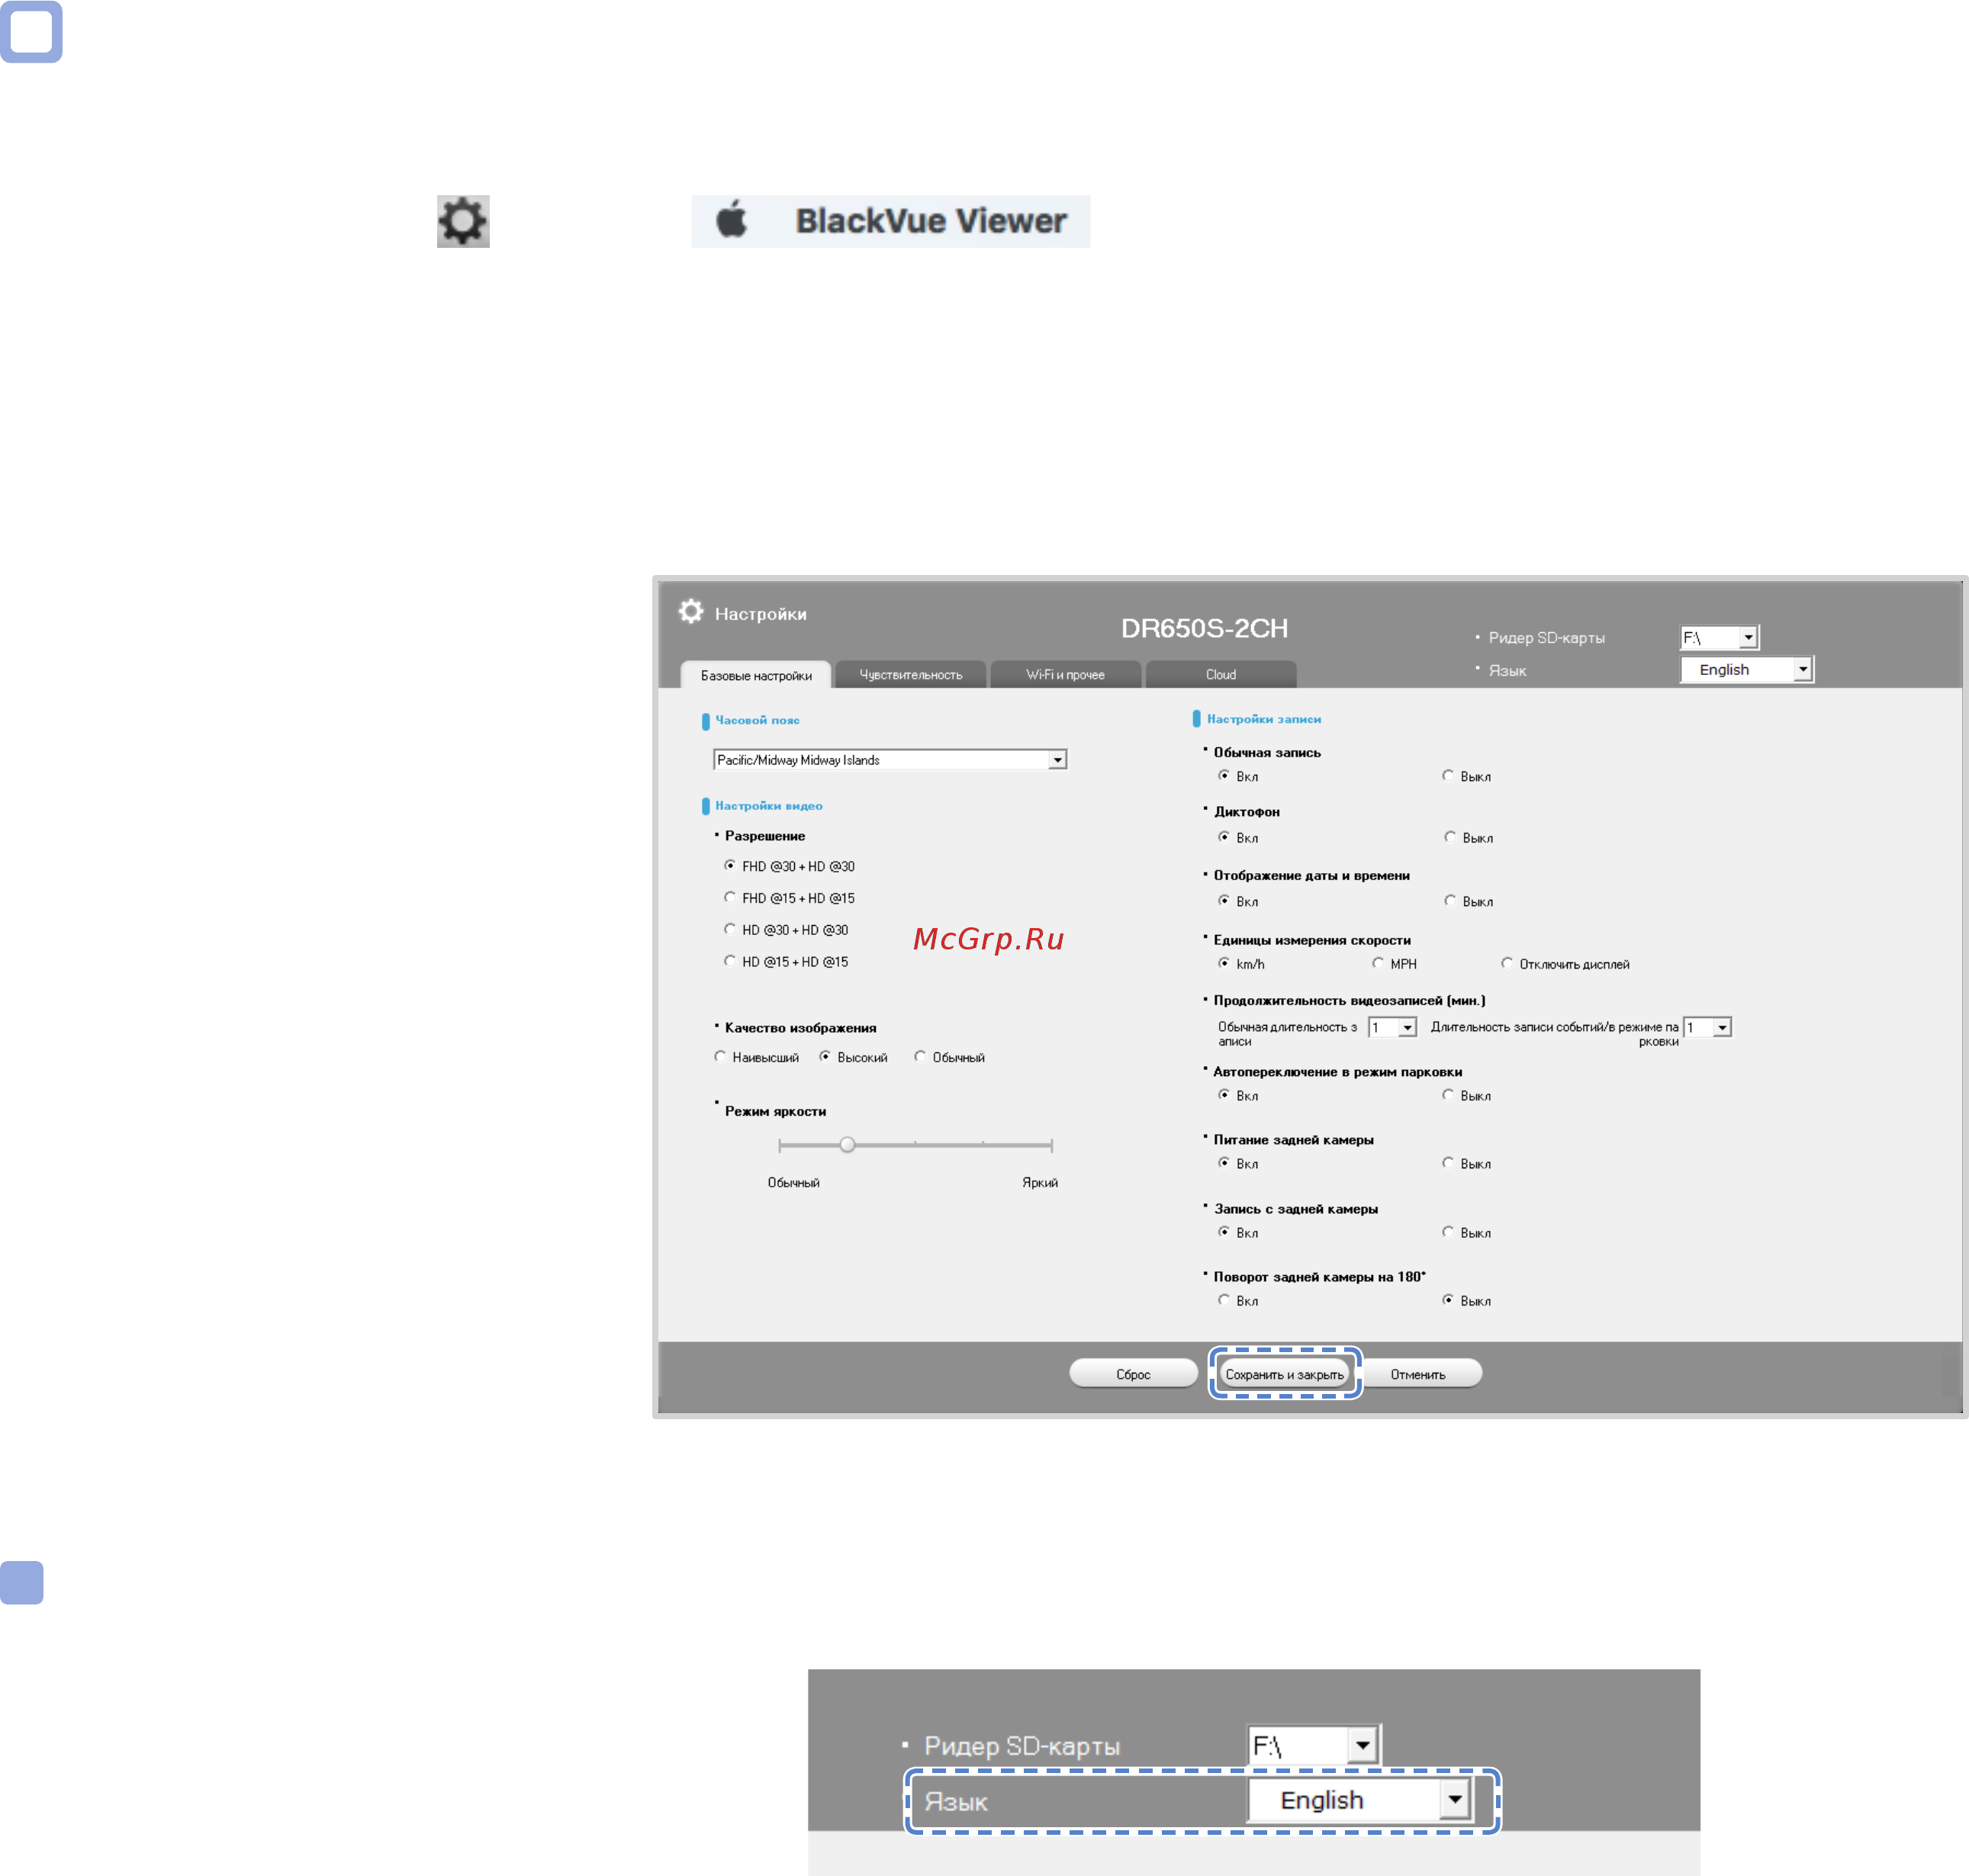Click the Apple logo before BlackVue Viewer
The image size is (1969, 1876).
(x=732, y=220)
